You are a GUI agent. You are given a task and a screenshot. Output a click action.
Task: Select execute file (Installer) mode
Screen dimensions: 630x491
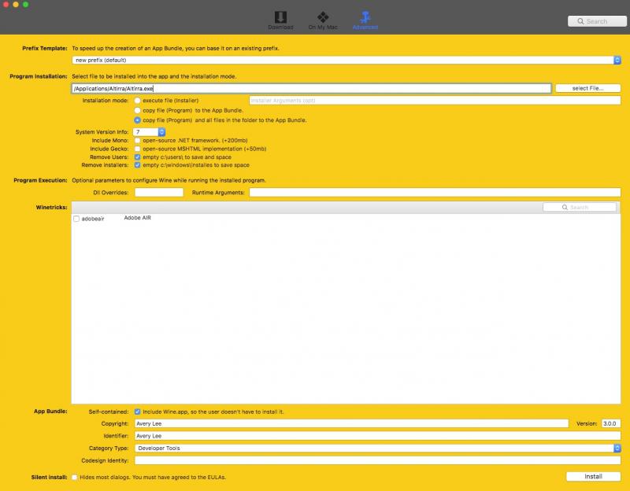click(x=137, y=101)
